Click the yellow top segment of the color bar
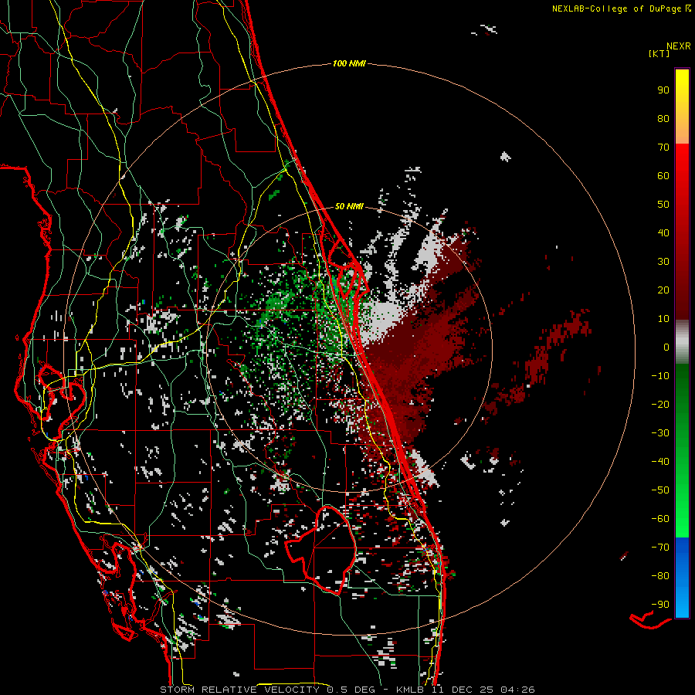Screen dimensions: 695x695 pyautogui.click(x=682, y=107)
